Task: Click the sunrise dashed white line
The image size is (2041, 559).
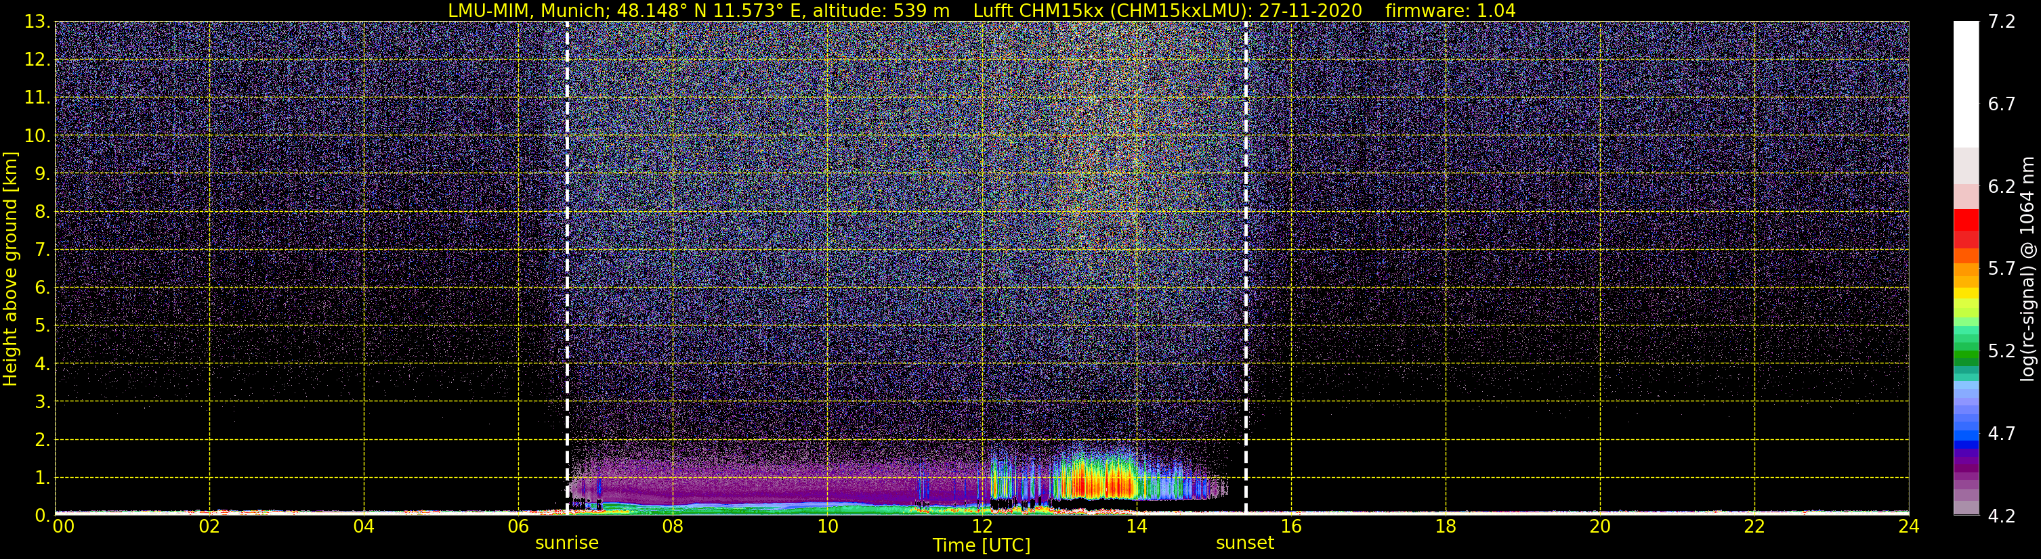Action: click(567, 269)
